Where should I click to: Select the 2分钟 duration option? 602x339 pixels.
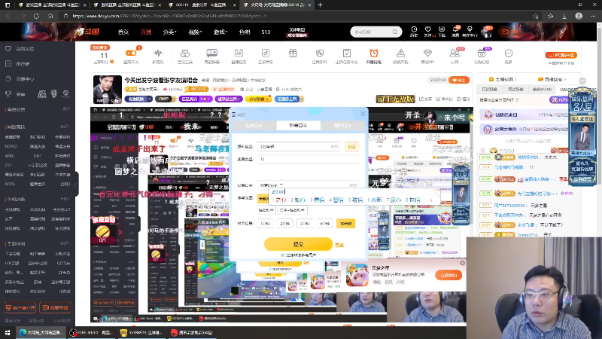(x=285, y=224)
